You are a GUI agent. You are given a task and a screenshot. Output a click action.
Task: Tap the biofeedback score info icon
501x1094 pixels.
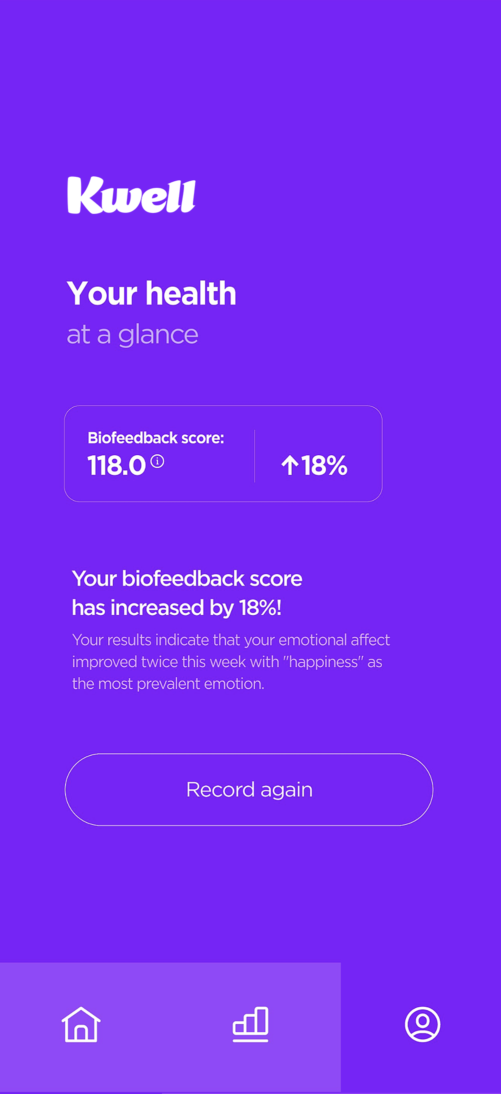click(x=157, y=461)
